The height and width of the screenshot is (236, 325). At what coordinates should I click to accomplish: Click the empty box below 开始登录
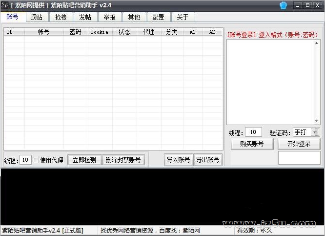[x=299, y=158]
